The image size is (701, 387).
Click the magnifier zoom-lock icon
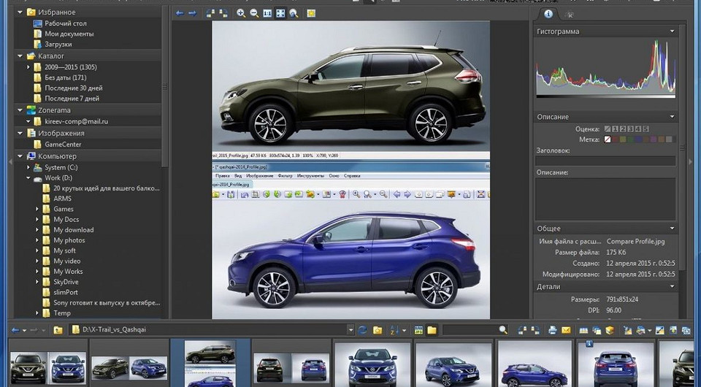[294, 13]
